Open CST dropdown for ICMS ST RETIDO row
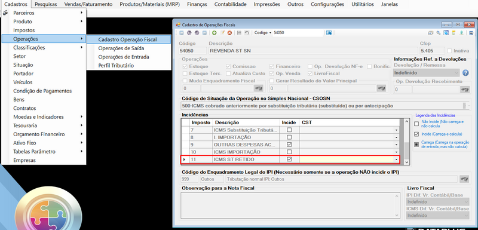 (396, 160)
